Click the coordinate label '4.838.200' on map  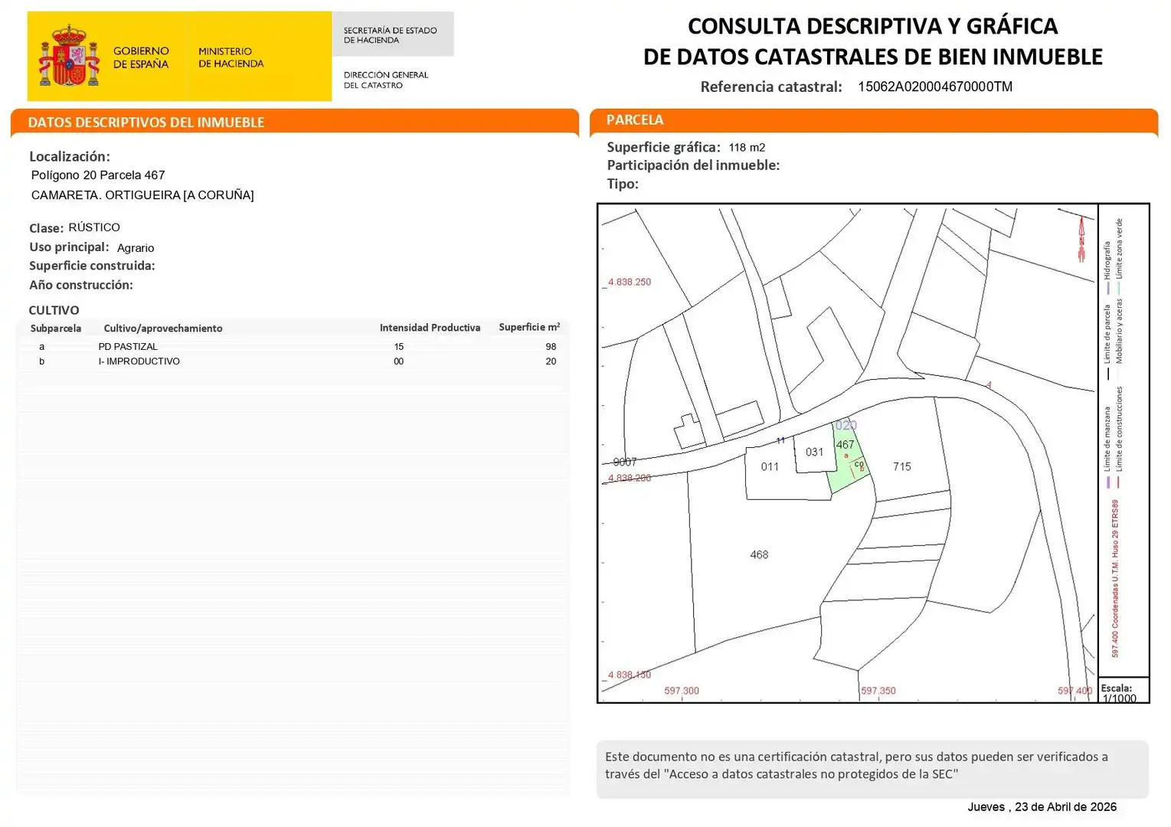click(630, 479)
